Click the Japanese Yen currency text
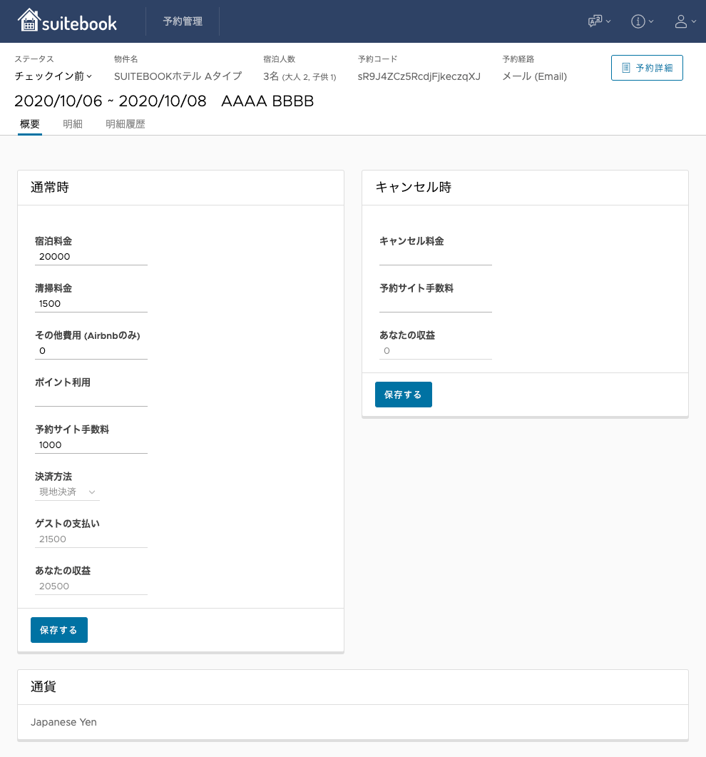706x757 pixels. pos(63,722)
